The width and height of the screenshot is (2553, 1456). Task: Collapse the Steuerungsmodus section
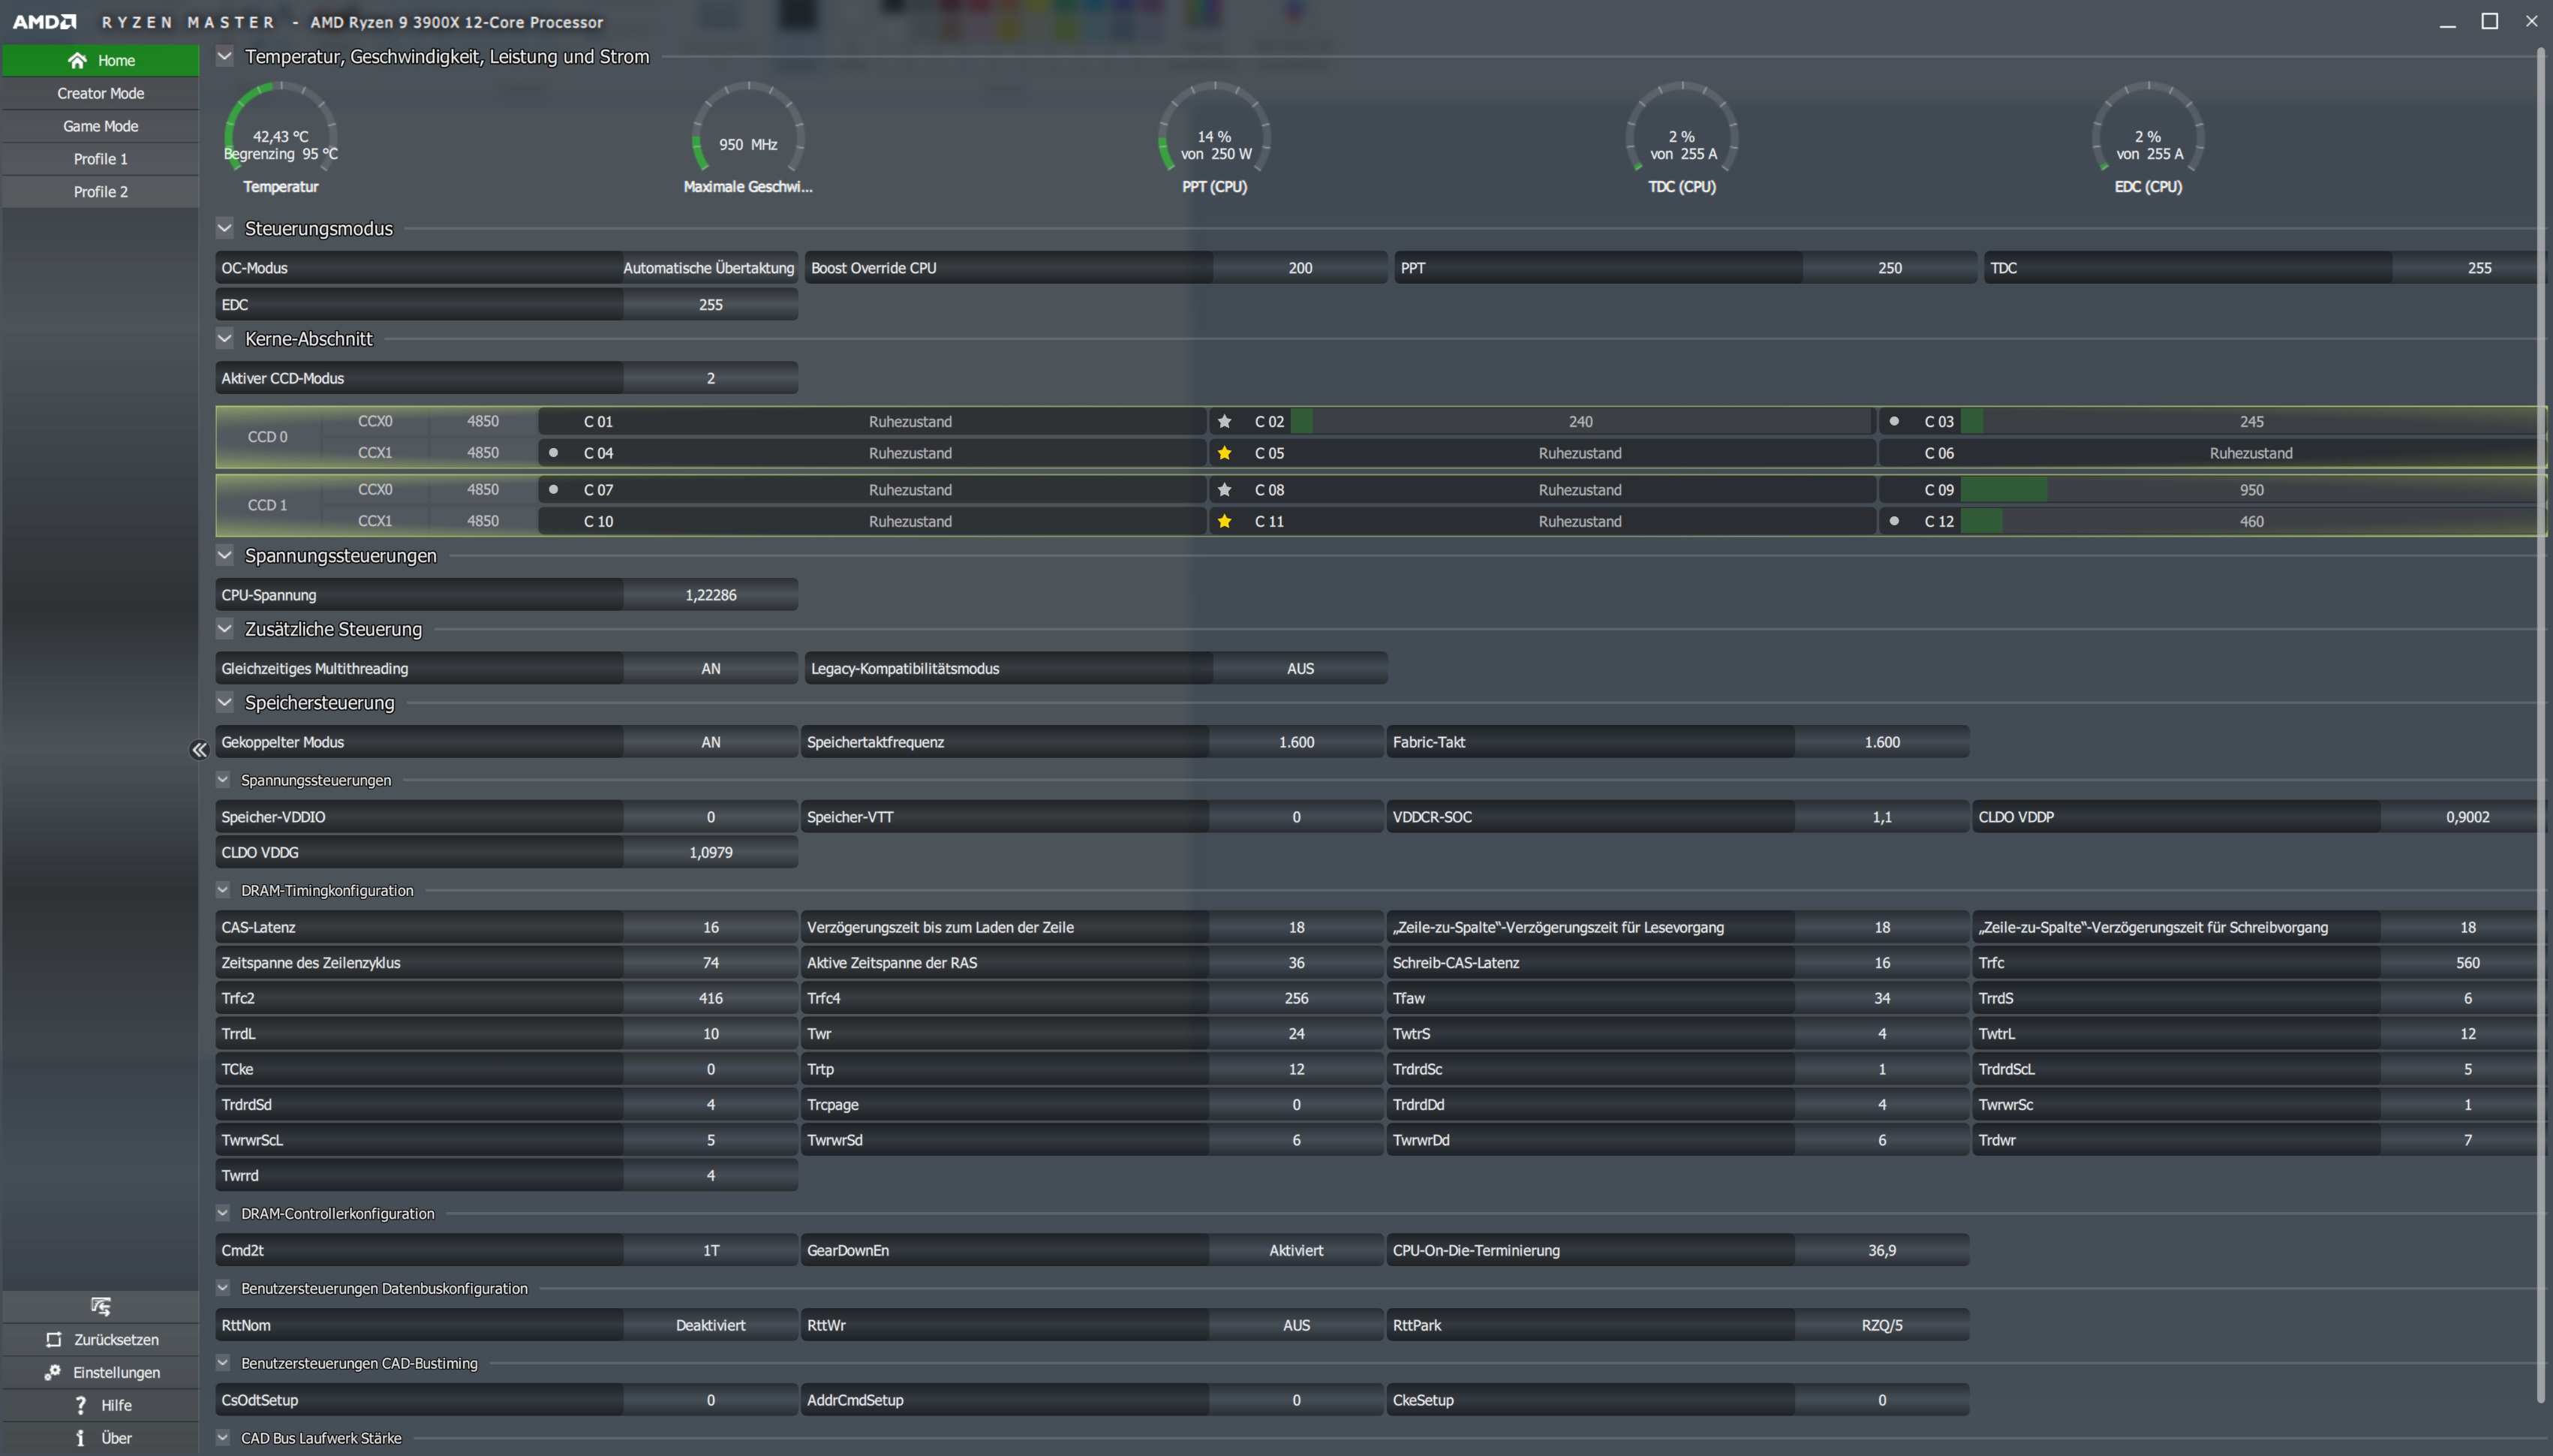click(x=225, y=228)
